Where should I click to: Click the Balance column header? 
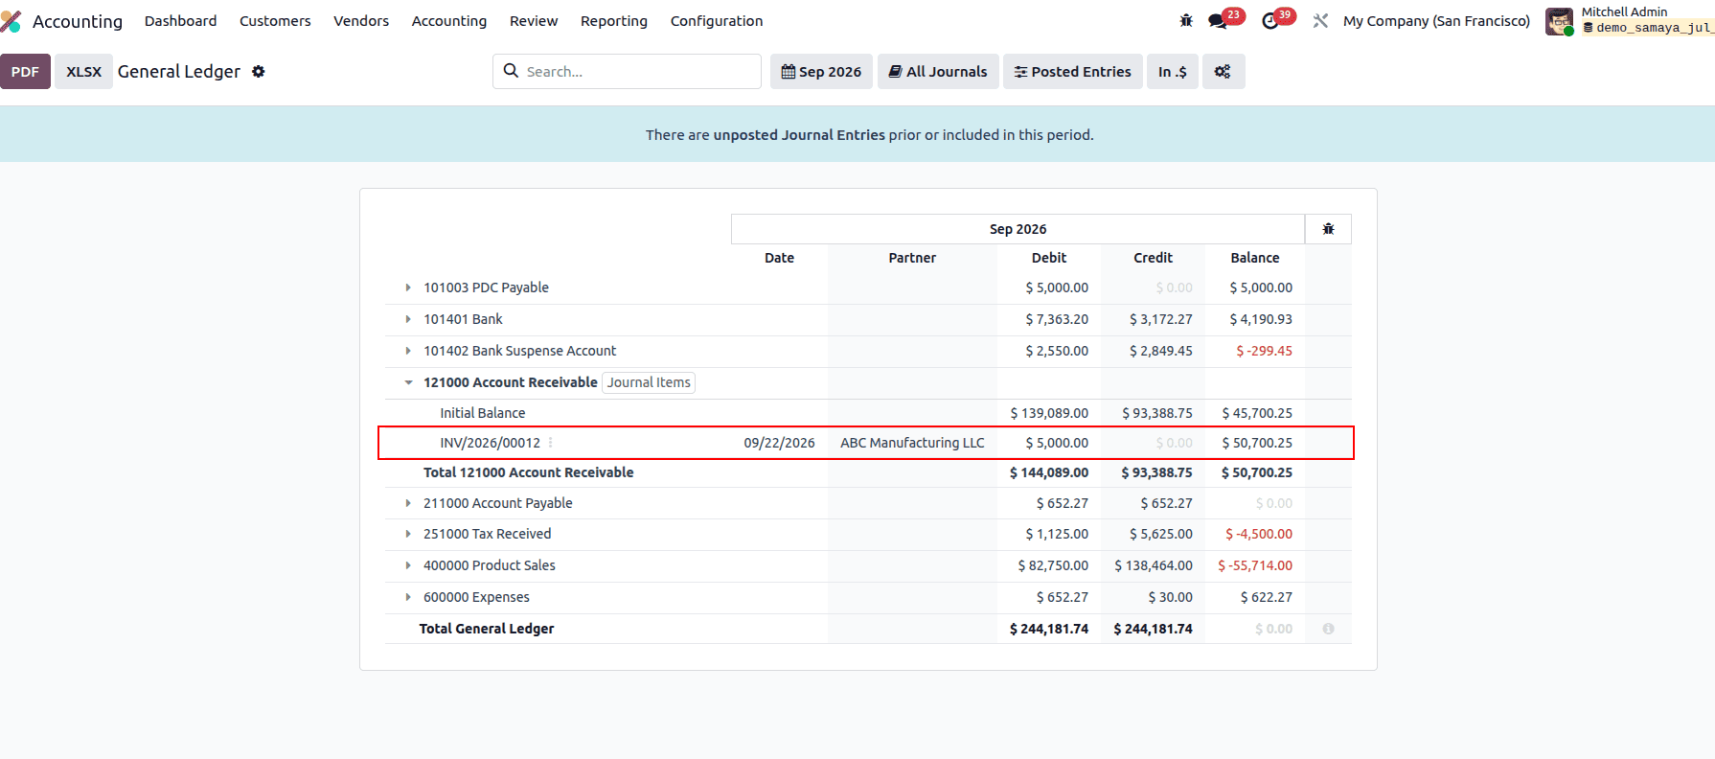[1255, 258]
